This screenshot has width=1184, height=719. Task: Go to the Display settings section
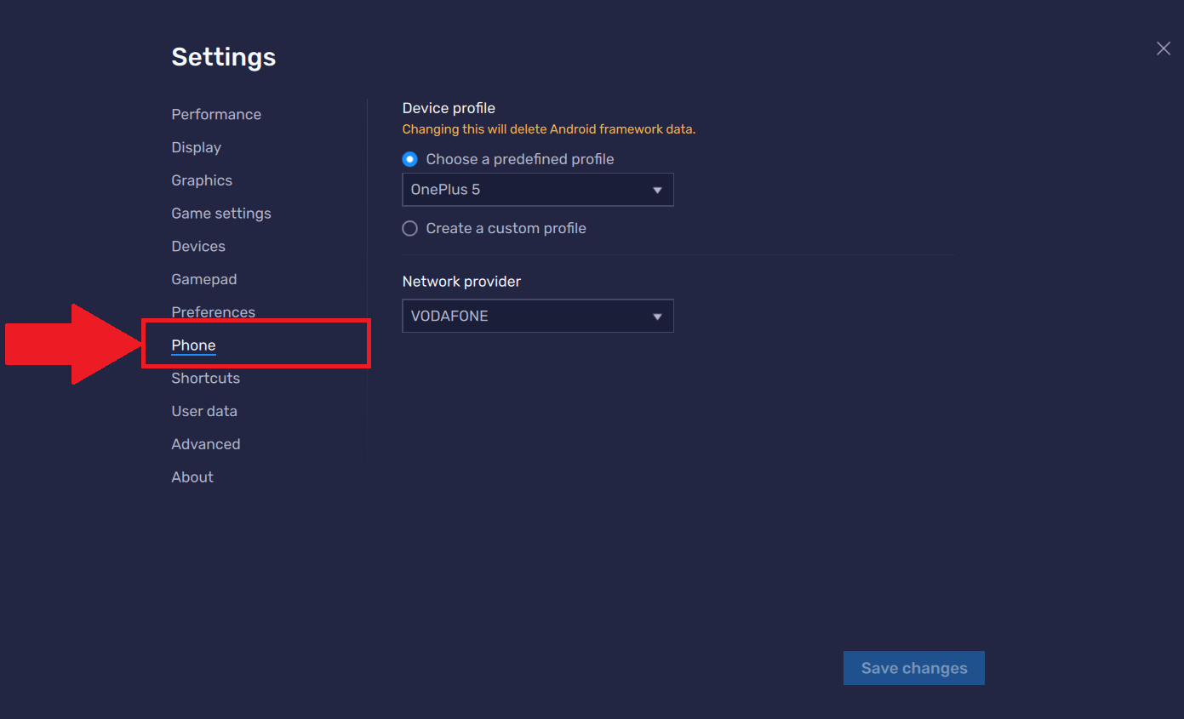(196, 147)
